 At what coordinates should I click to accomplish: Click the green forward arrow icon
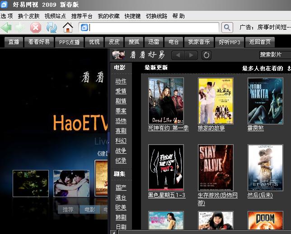[x=20, y=28]
